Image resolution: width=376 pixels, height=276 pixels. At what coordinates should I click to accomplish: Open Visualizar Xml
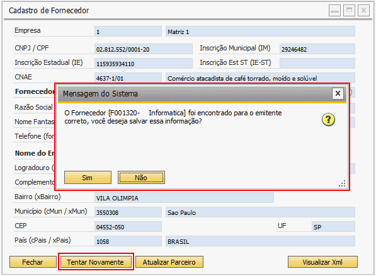tap(322, 262)
